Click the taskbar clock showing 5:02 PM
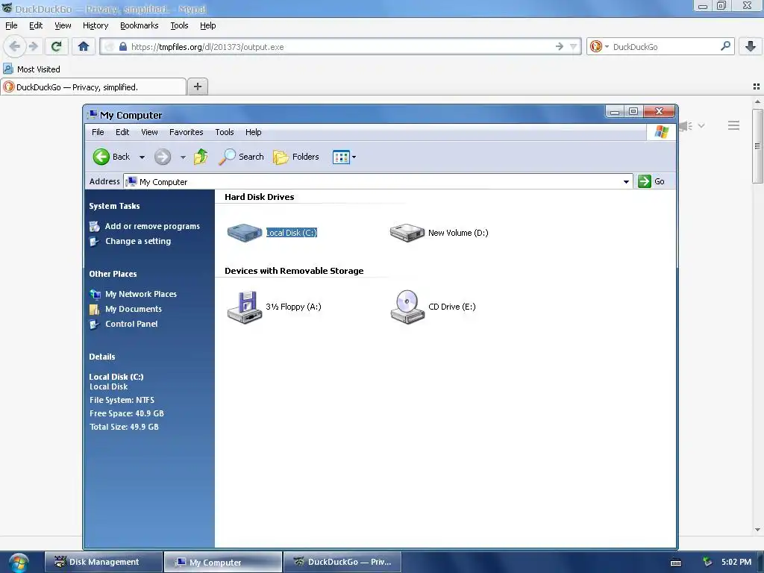Screen dimensions: 764x573 coord(736,562)
